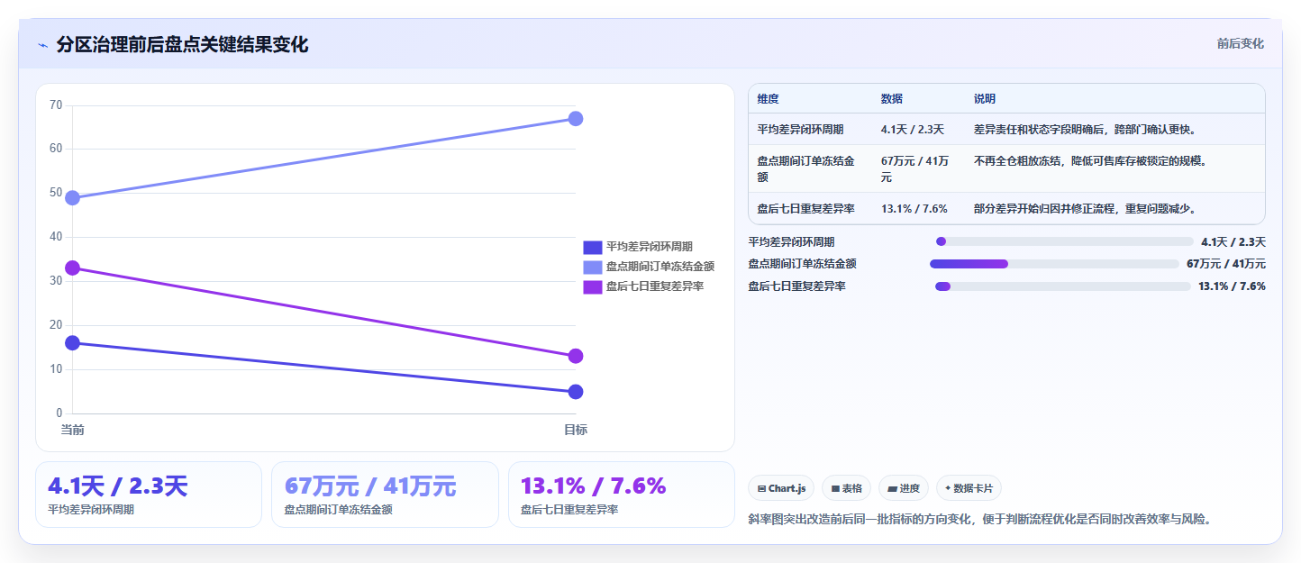1301x563 pixels.
Task: Click the 前后变化 label in the header
Action: [1240, 43]
